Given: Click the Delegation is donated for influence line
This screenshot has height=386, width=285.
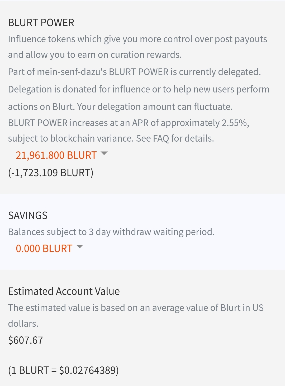Looking at the screenshot, I should 139,89.
